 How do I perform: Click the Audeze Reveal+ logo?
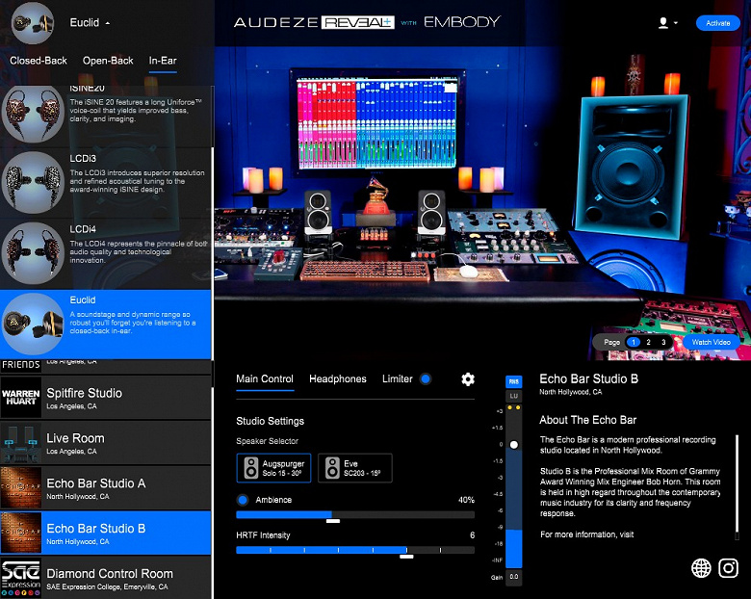coord(314,22)
